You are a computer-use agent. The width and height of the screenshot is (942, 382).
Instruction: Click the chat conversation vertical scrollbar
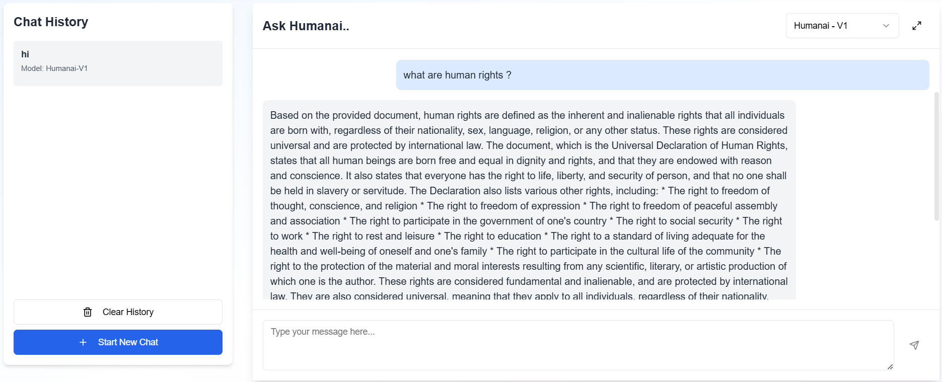click(x=936, y=156)
